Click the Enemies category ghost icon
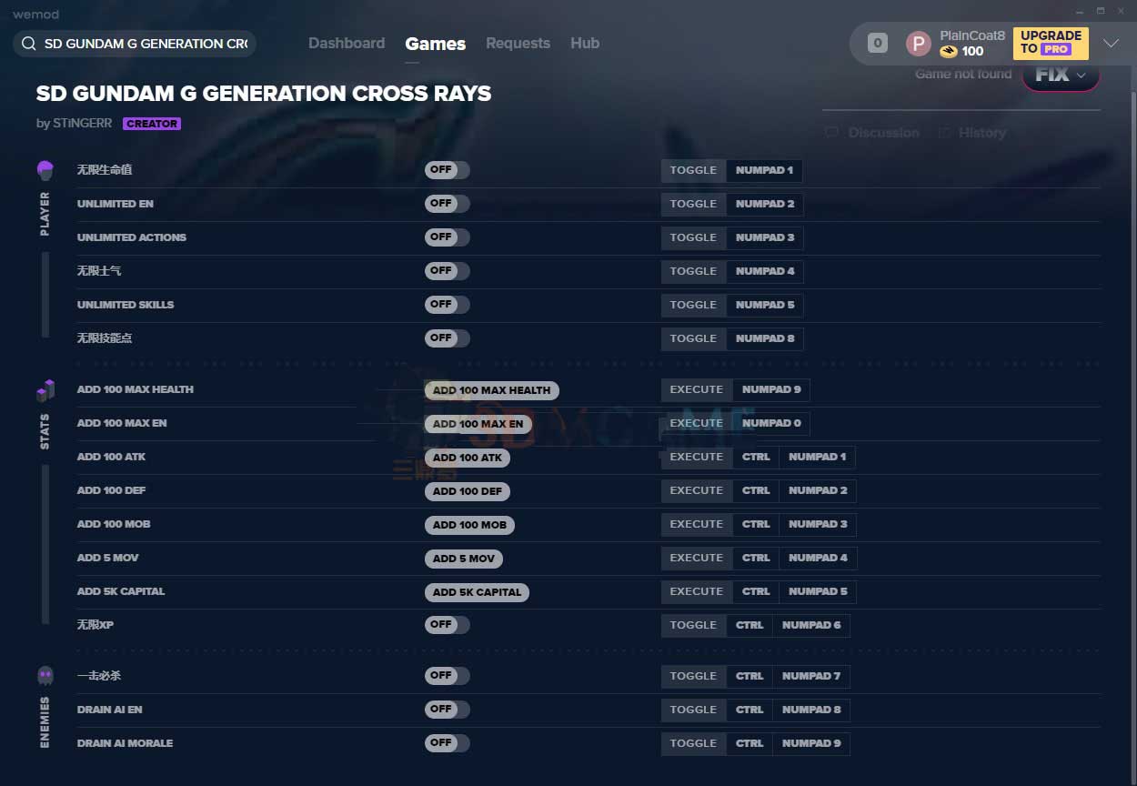This screenshot has height=786, width=1137. click(x=45, y=676)
